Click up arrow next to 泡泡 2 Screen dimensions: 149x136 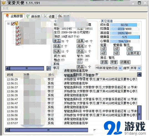[x=90, y=46]
